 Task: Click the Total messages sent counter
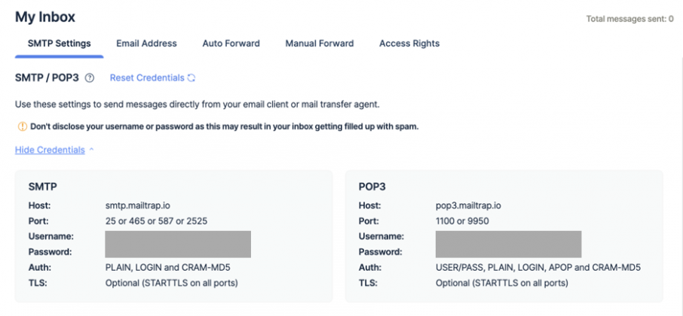pos(630,19)
